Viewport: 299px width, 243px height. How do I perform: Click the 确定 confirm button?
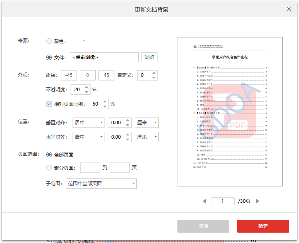263,226
